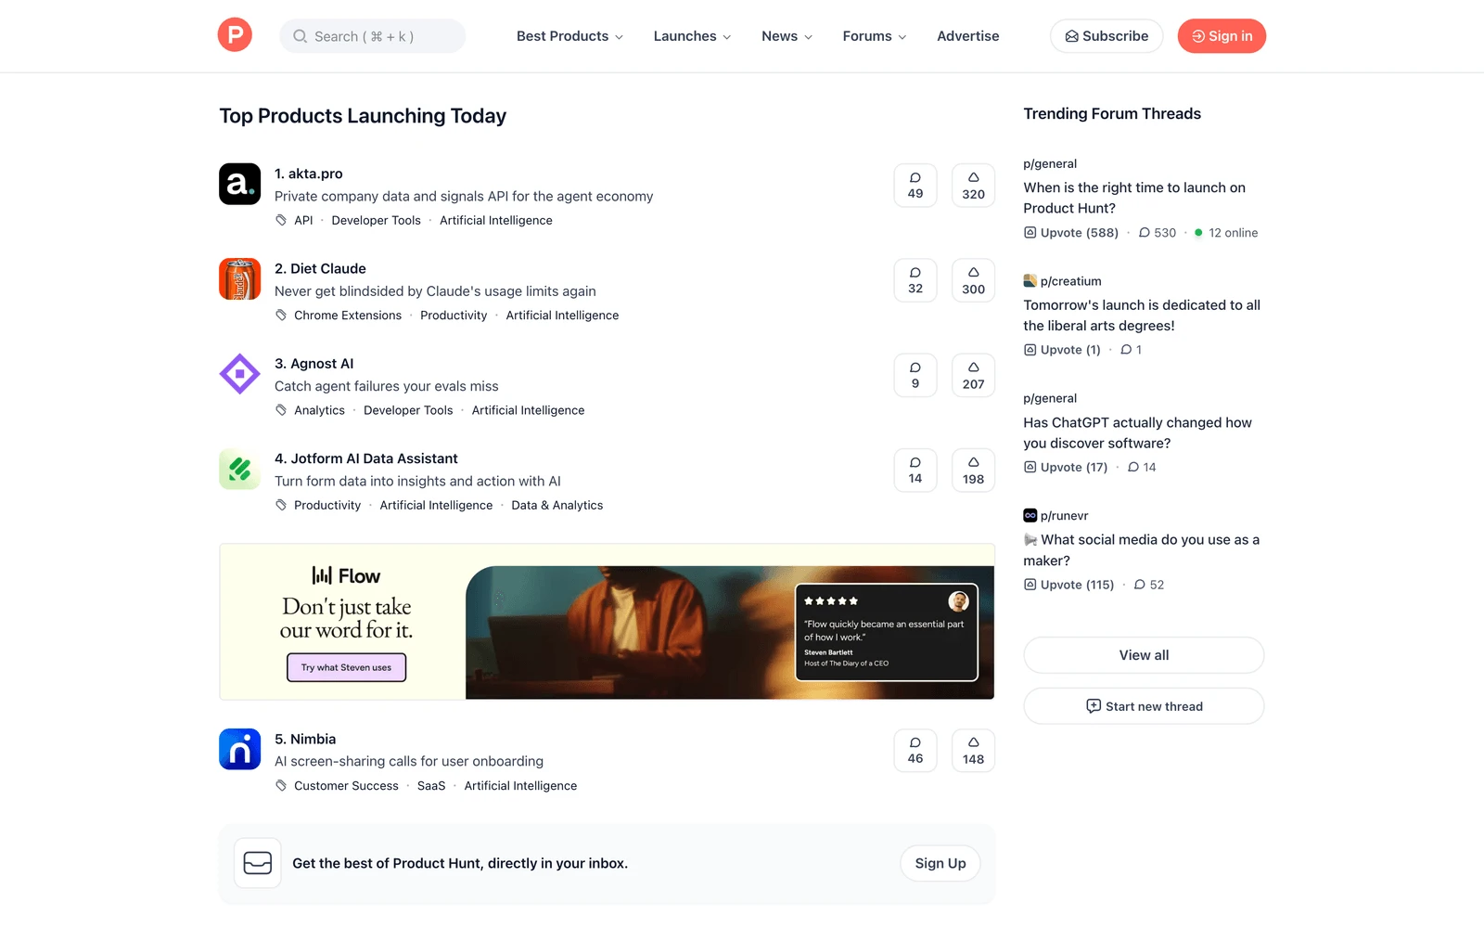Click the Flow ad banner photo
The image size is (1484, 928).
pos(729,632)
